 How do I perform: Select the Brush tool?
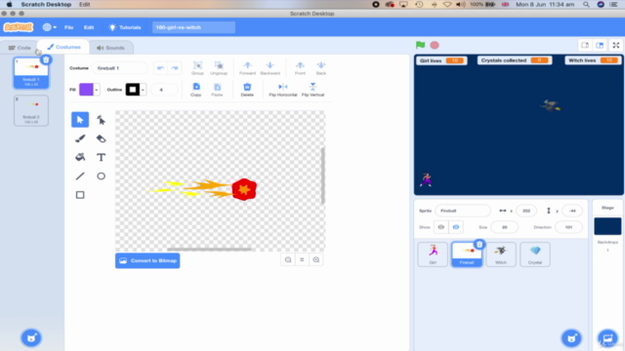point(80,138)
